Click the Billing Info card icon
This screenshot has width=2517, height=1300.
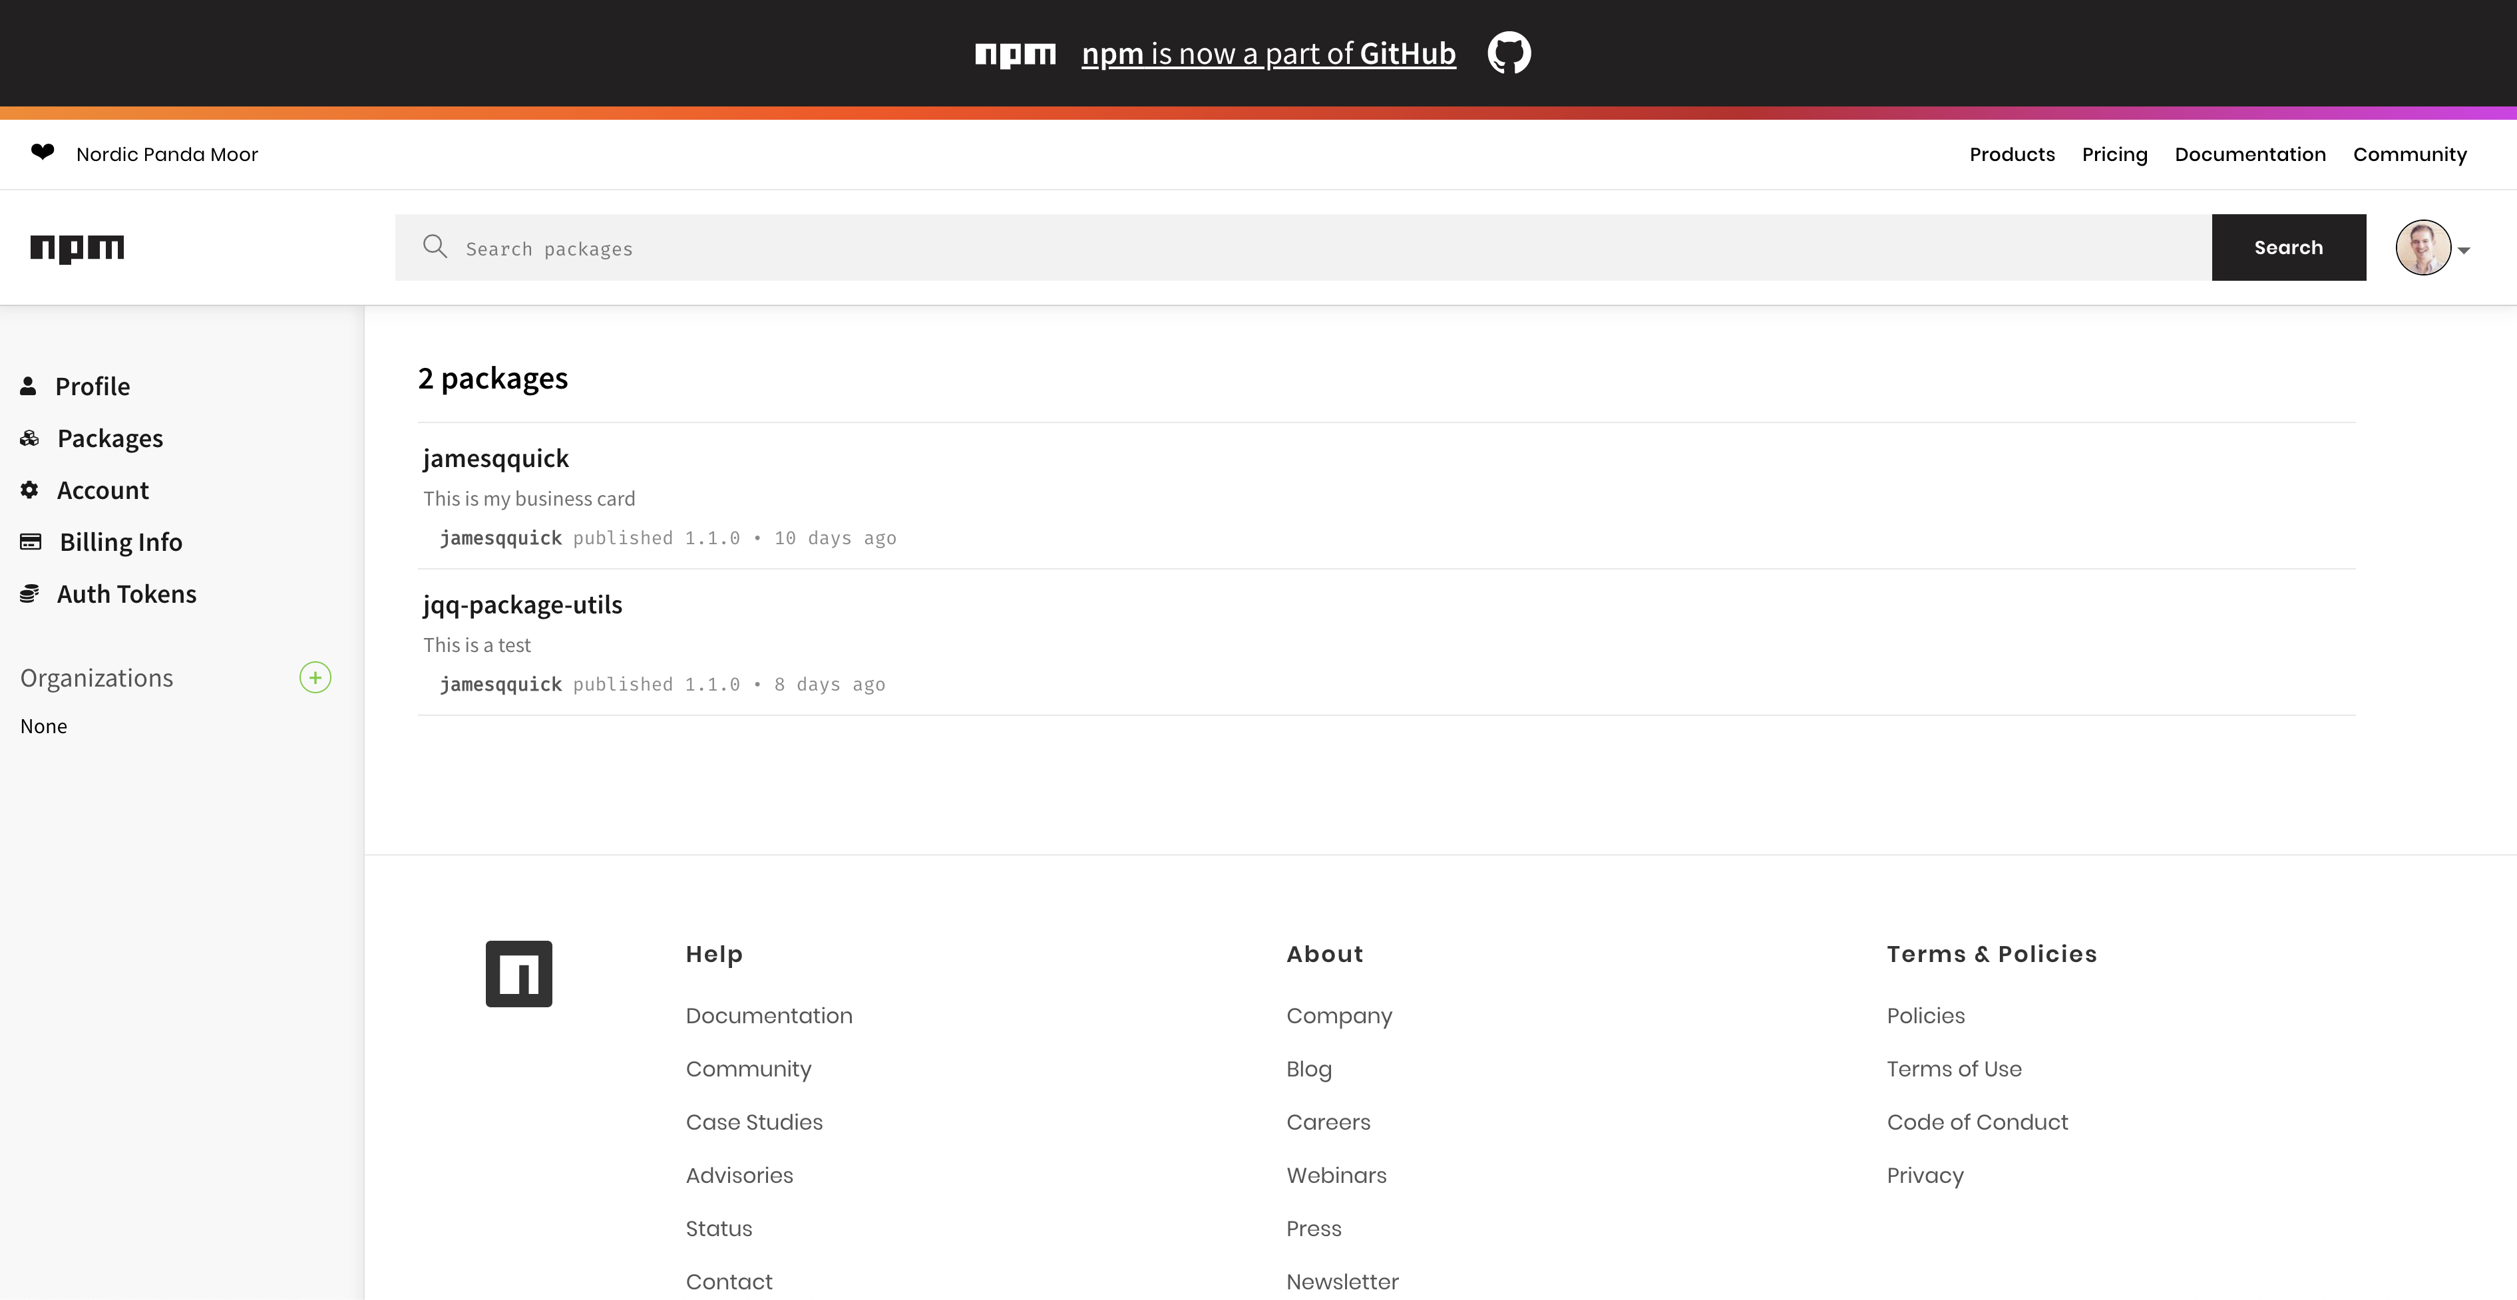point(31,541)
